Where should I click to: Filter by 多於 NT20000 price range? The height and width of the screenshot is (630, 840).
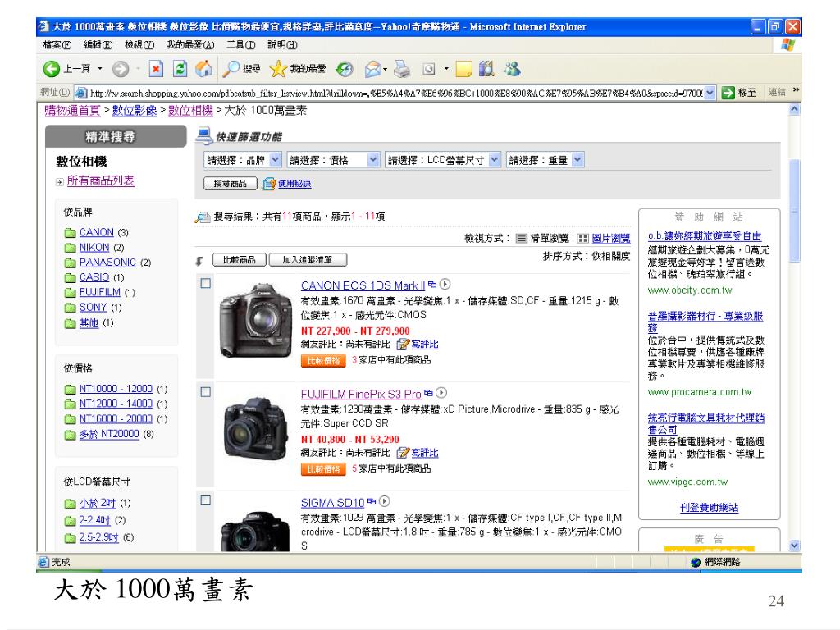(x=109, y=434)
